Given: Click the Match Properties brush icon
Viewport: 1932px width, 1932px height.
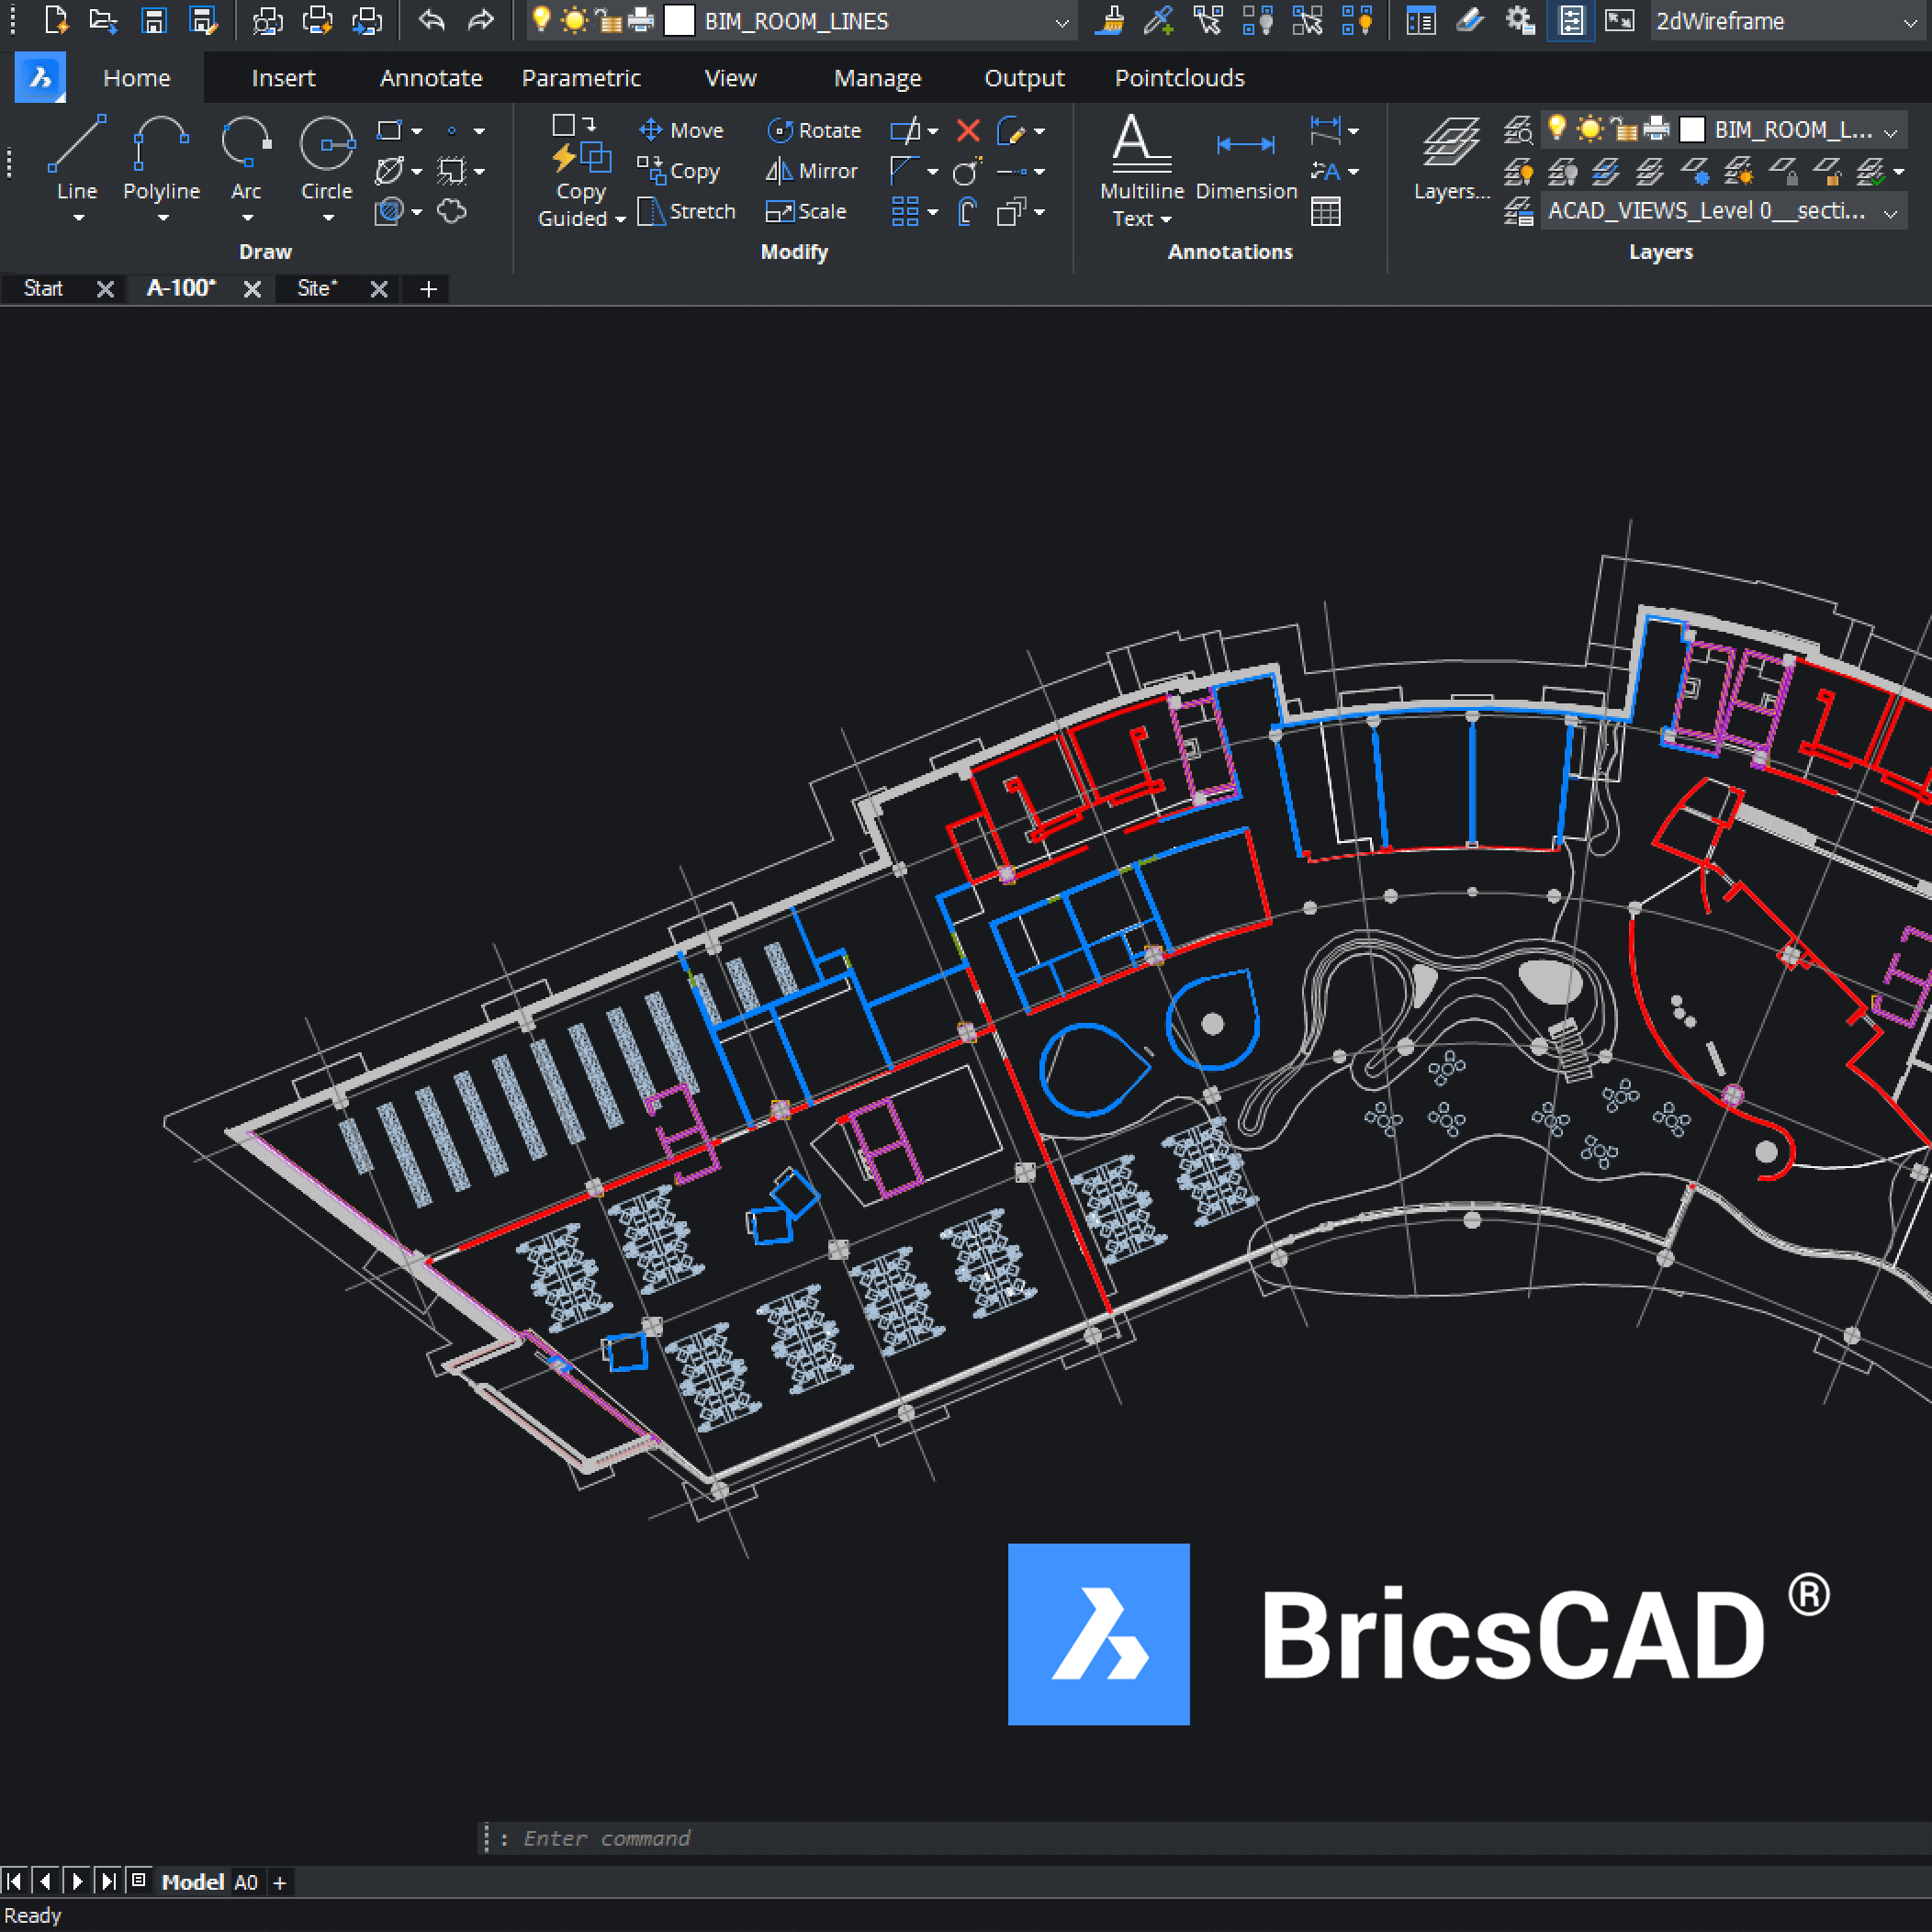Looking at the screenshot, I should click(x=1109, y=20).
